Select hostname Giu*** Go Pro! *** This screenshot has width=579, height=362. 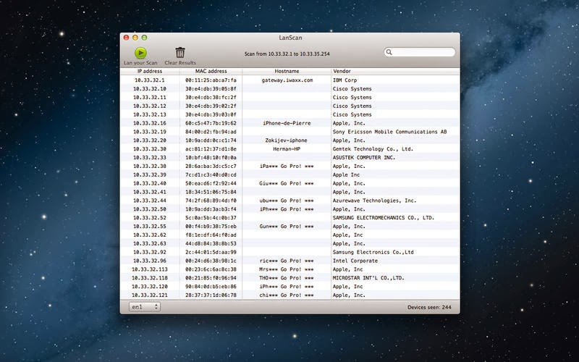point(287,184)
